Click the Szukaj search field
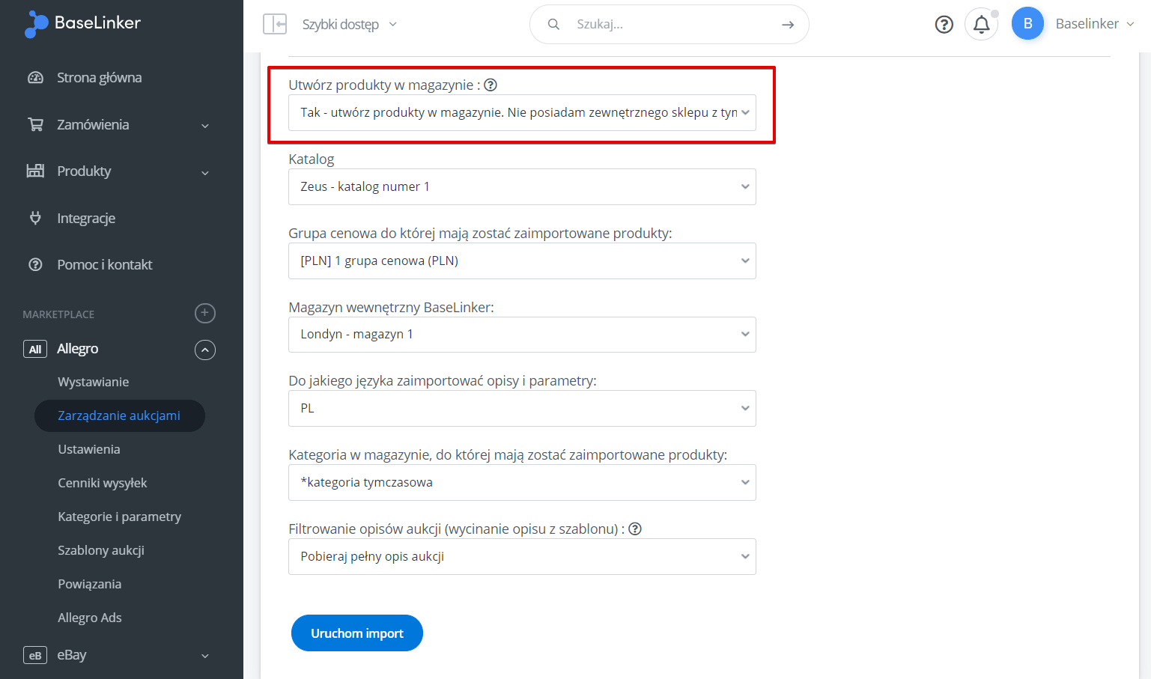This screenshot has height=679, width=1151. [x=669, y=24]
